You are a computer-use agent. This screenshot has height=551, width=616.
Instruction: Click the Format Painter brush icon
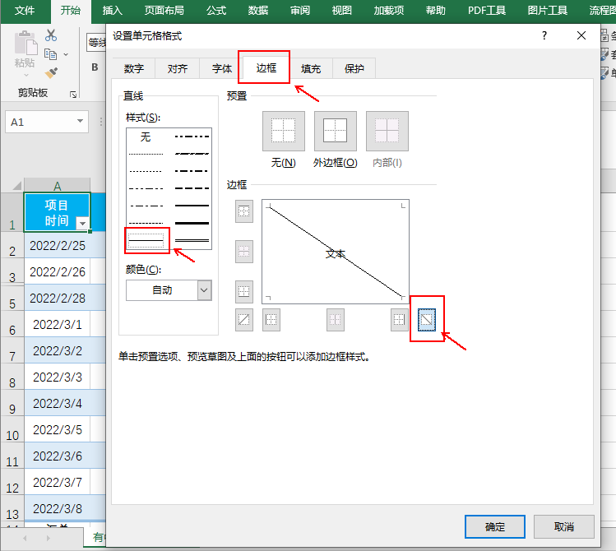51,72
